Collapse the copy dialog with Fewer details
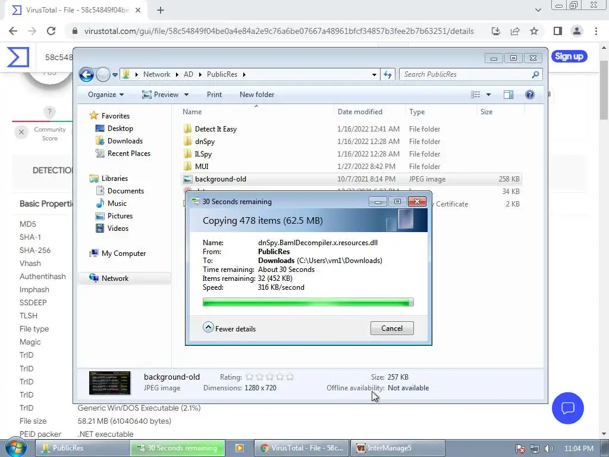The image size is (609, 457). click(x=230, y=328)
